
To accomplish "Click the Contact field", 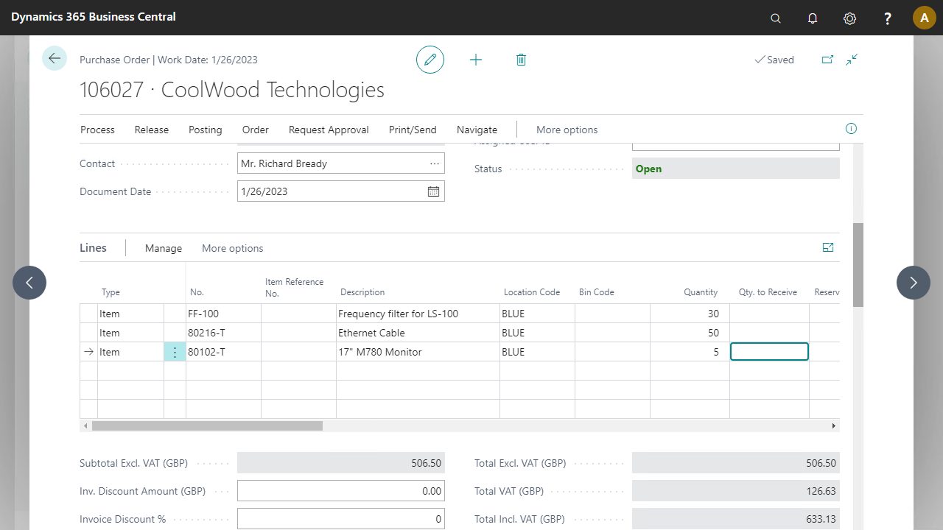I will pos(341,163).
